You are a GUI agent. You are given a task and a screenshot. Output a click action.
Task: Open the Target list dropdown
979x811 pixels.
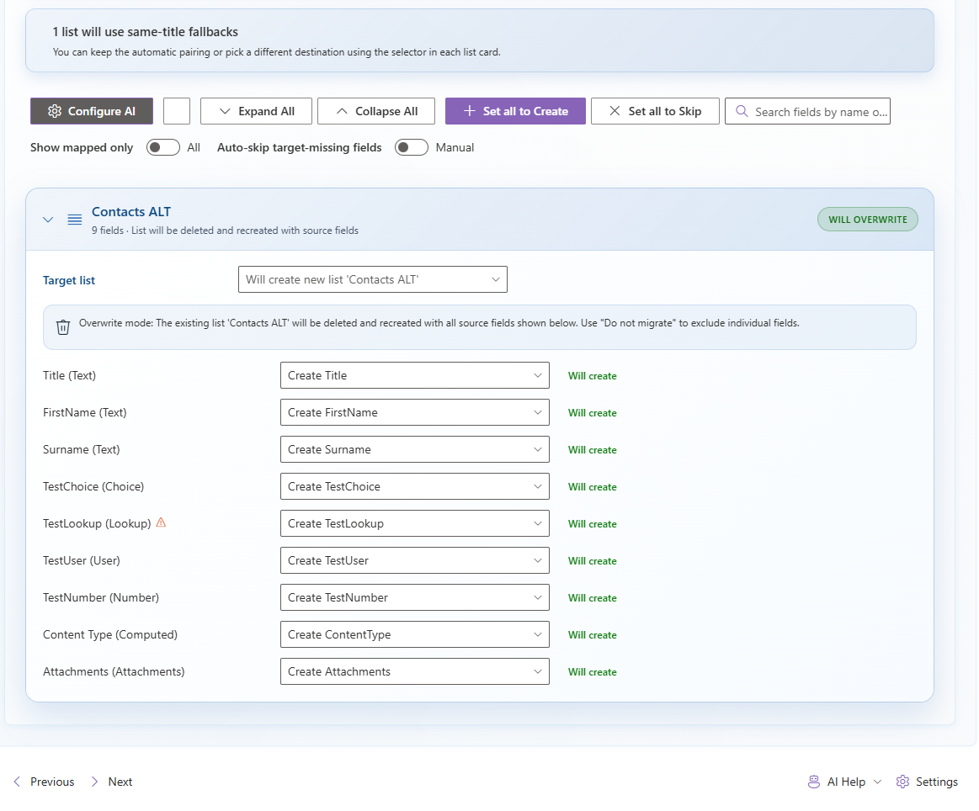pyautogui.click(x=372, y=279)
